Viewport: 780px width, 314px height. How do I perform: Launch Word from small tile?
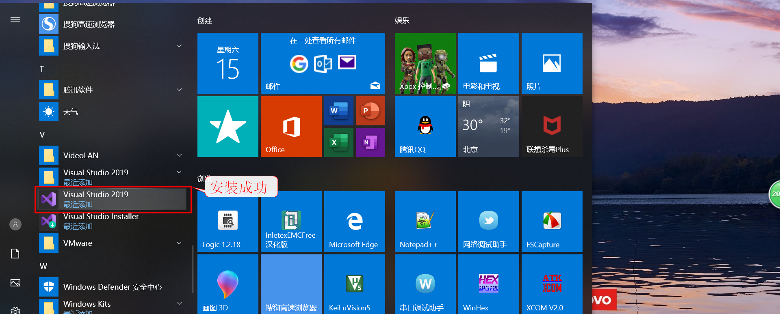[339, 111]
